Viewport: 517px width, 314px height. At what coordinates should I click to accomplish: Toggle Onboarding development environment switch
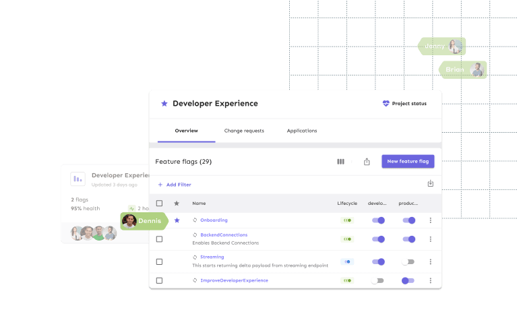tap(378, 220)
